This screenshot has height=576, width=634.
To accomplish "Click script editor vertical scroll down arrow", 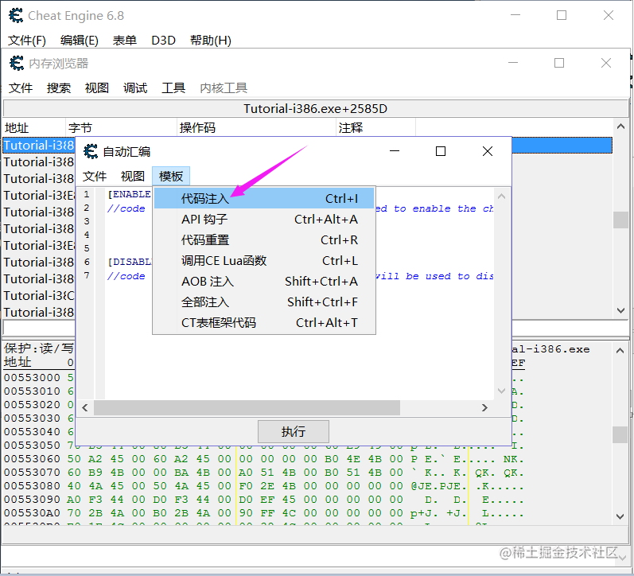I will [x=501, y=391].
